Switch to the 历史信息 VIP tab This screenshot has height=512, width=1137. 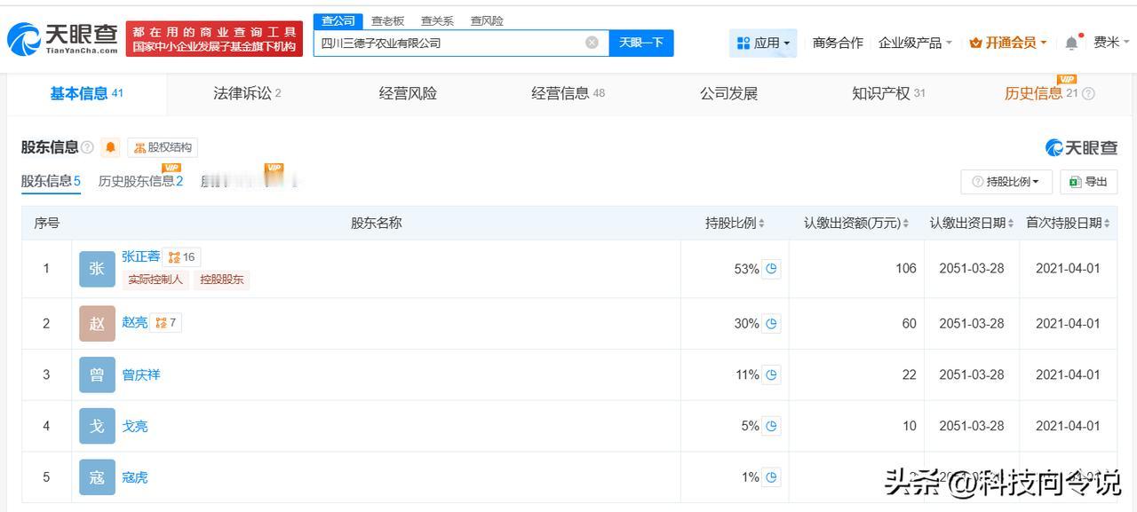[x=1040, y=93]
